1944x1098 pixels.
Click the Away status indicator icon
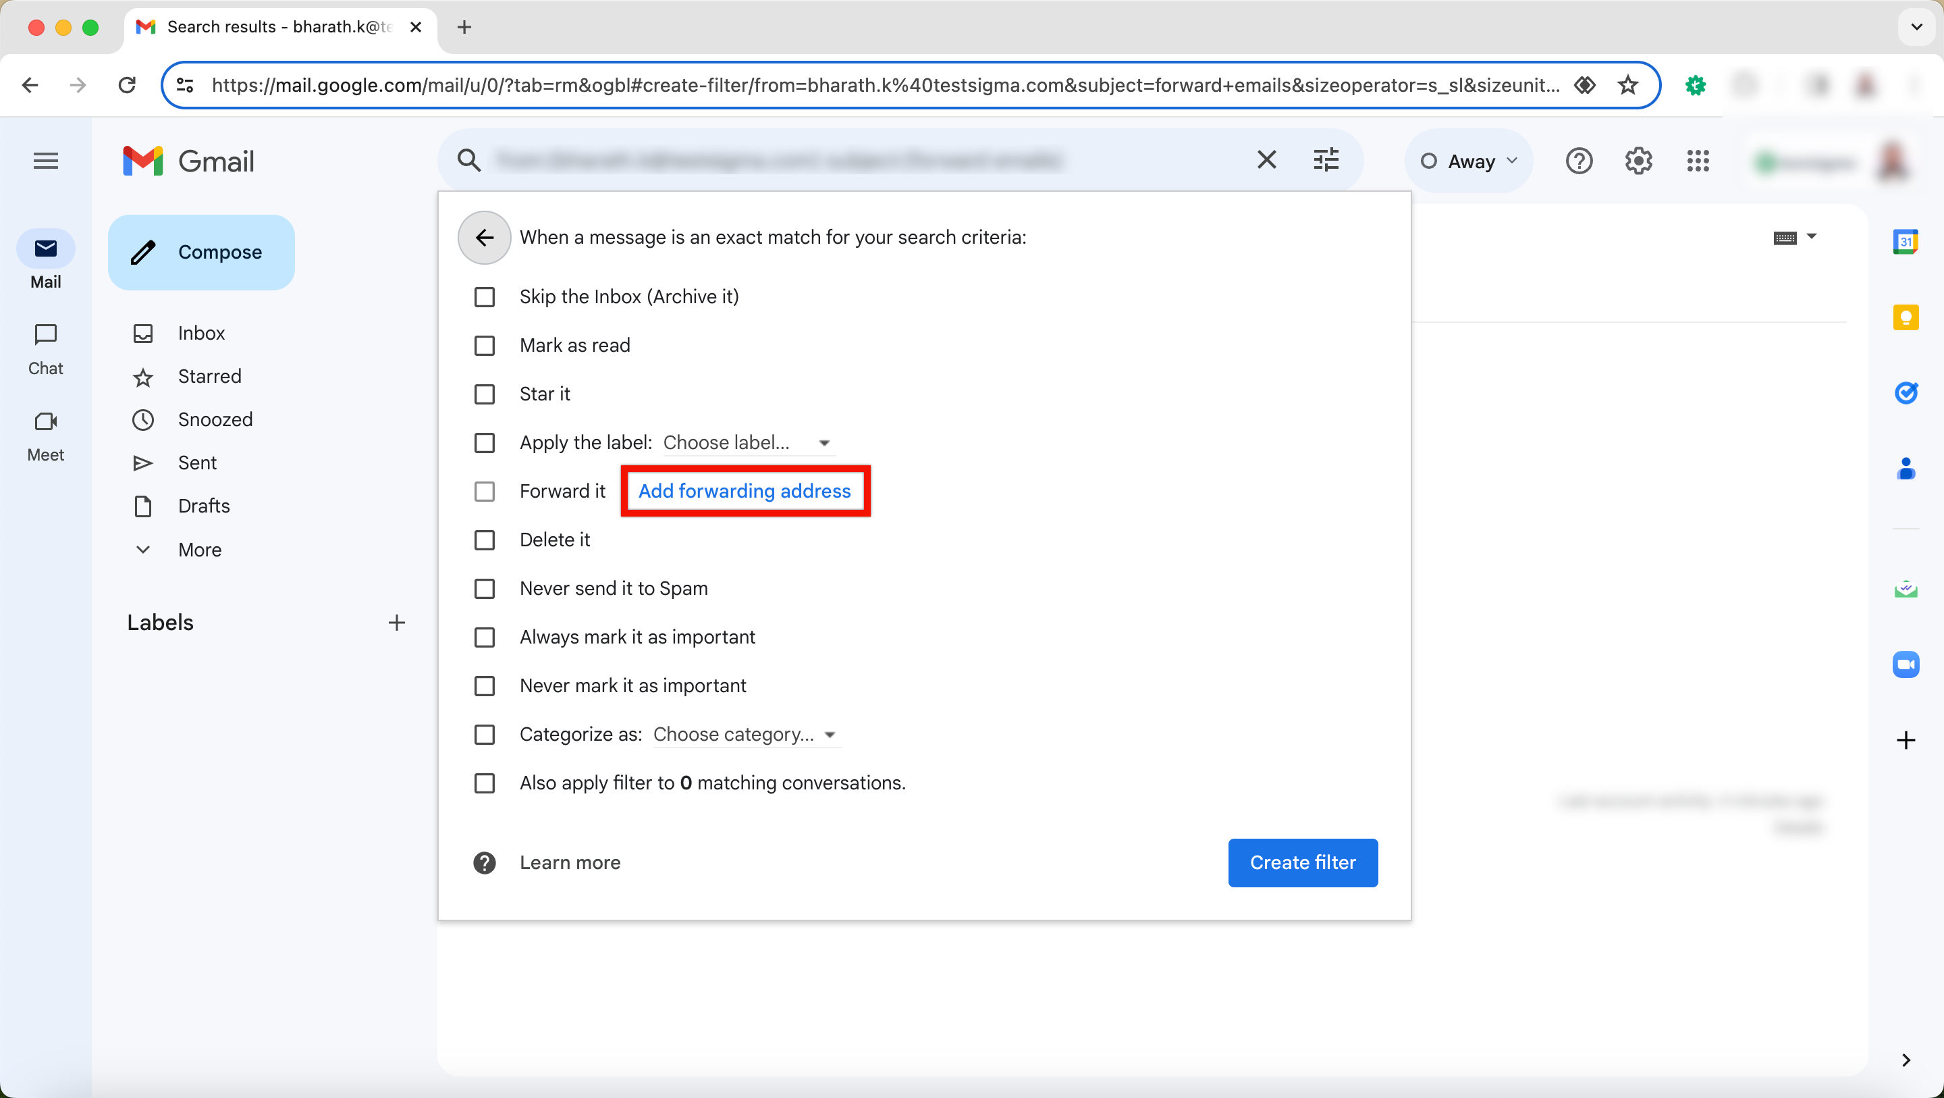click(x=1428, y=160)
